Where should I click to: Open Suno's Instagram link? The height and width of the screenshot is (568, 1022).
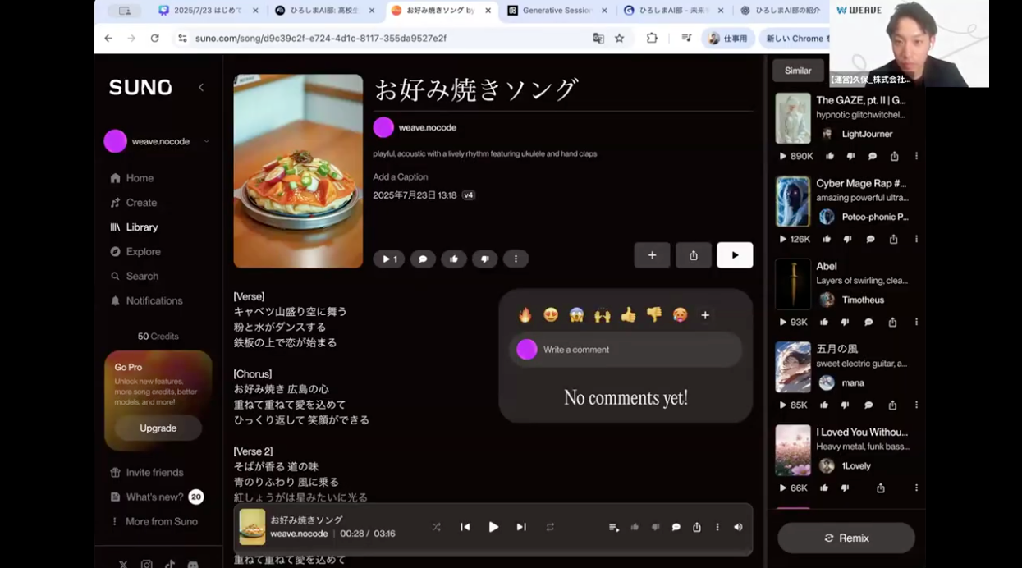pyautogui.click(x=146, y=564)
